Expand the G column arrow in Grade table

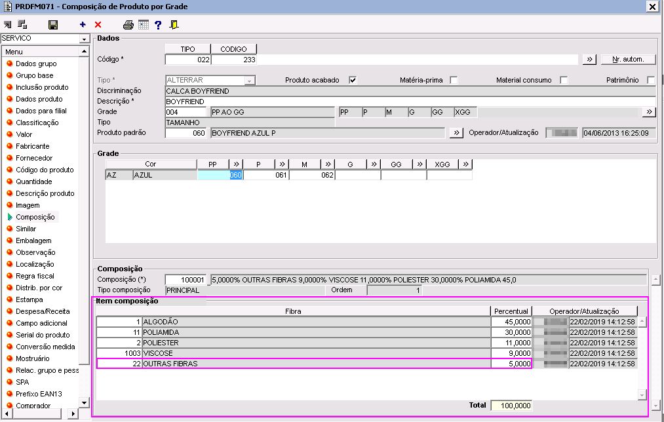(374, 164)
